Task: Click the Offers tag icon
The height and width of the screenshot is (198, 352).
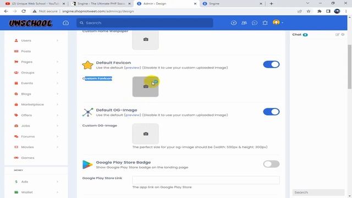Action: coord(16,115)
